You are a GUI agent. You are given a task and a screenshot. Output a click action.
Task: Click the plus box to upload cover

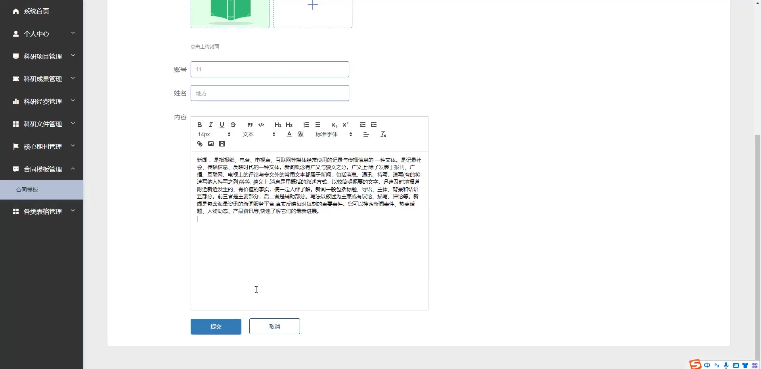[x=313, y=13]
